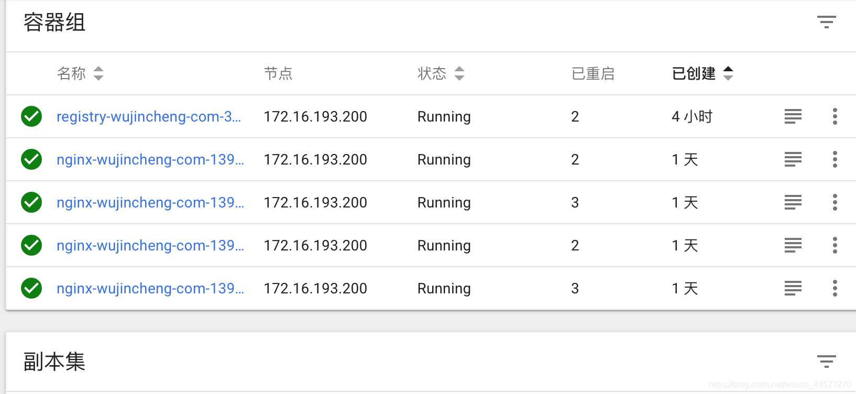Click the 已重启 column header

[x=593, y=73]
